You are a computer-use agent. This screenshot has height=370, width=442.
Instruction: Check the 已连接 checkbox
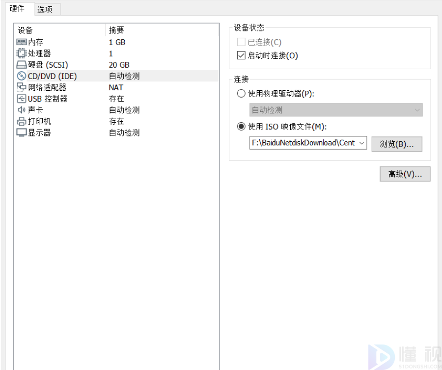241,43
